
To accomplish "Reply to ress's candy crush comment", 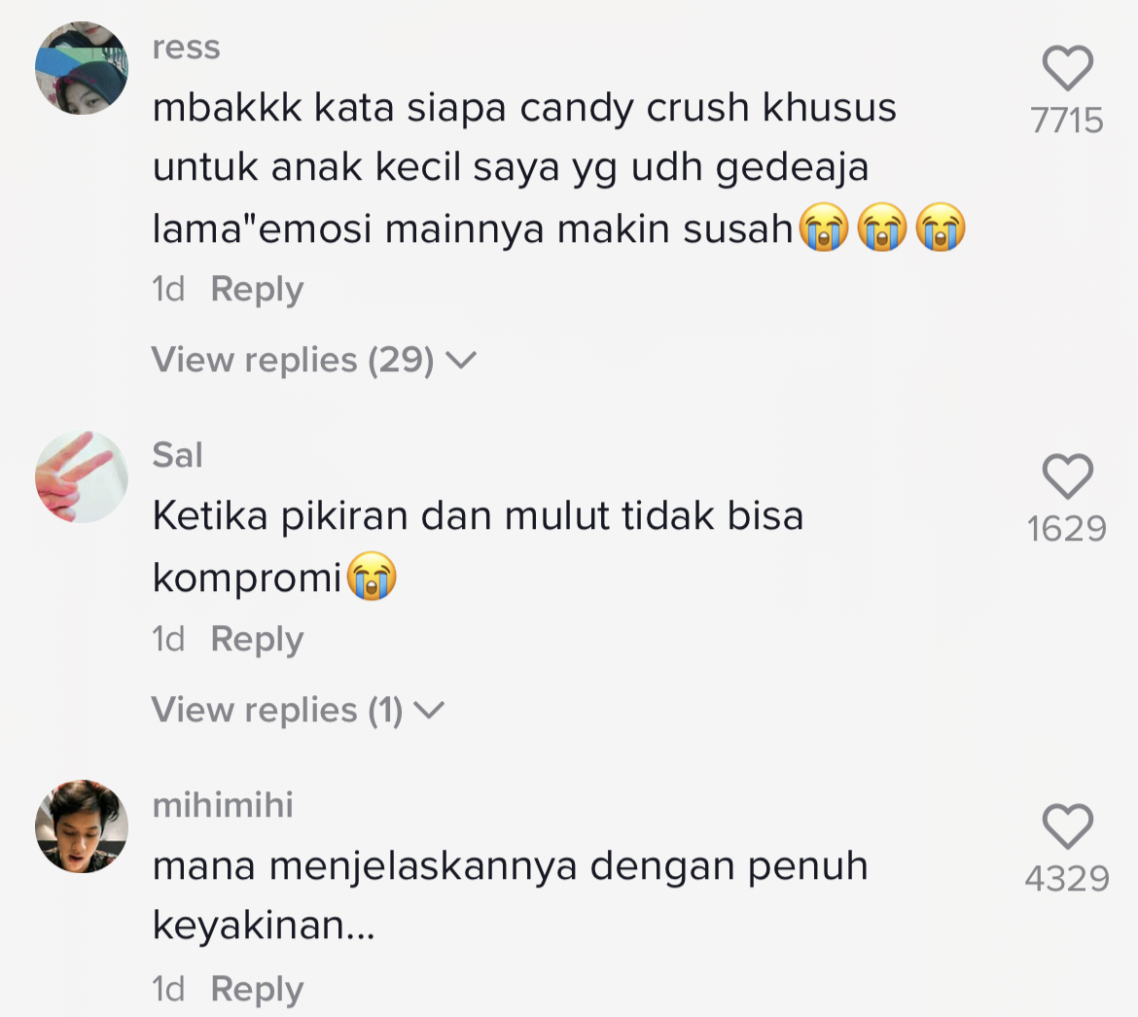I will pos(257,290).
